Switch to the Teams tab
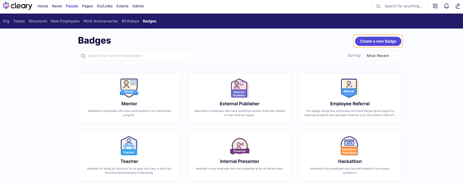Viewport: 463px width, 184px height. pos(19,21)
